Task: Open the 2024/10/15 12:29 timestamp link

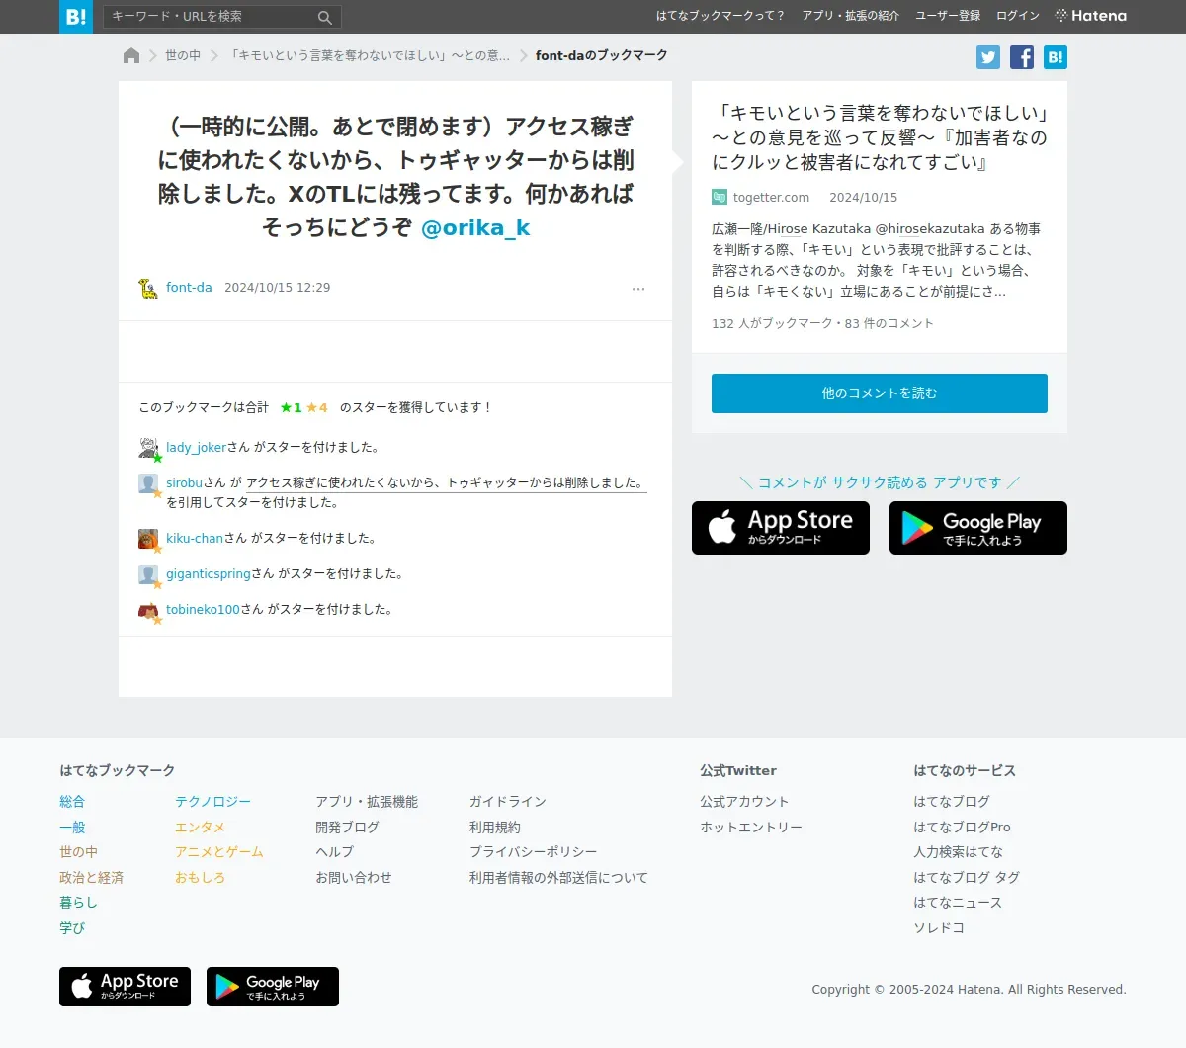Action: pos(278,288)
